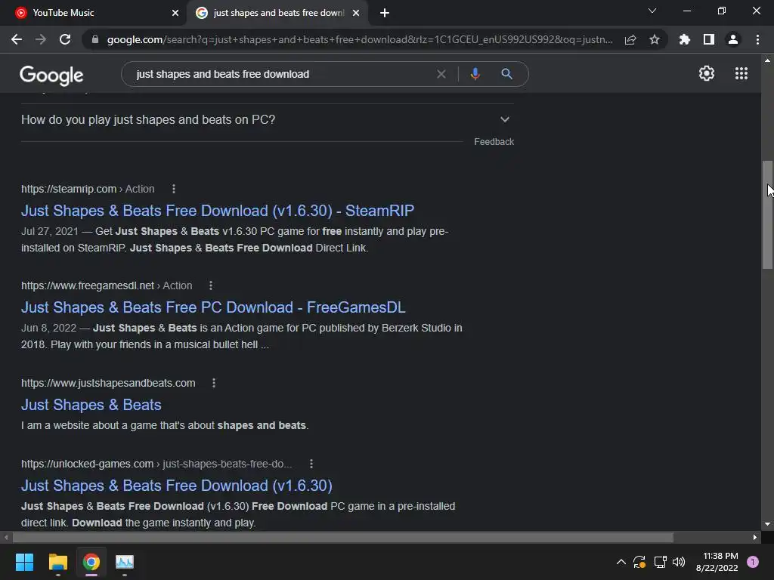Viewport: 774px width, 580px height.
Task: Start voice search with the microphone icon
Action: coord(475,74)
